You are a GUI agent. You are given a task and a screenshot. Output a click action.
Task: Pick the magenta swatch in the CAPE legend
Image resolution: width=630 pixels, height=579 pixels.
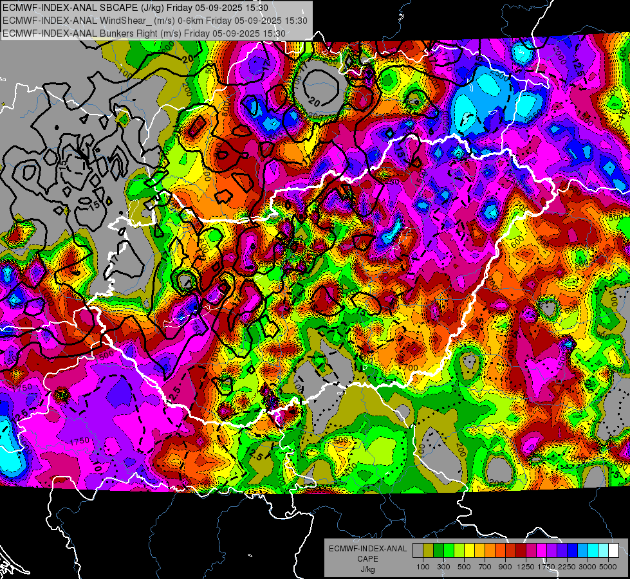click(542, 551)
